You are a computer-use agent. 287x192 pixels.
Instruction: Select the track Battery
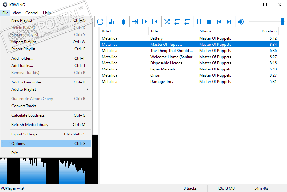click(189, 38)
